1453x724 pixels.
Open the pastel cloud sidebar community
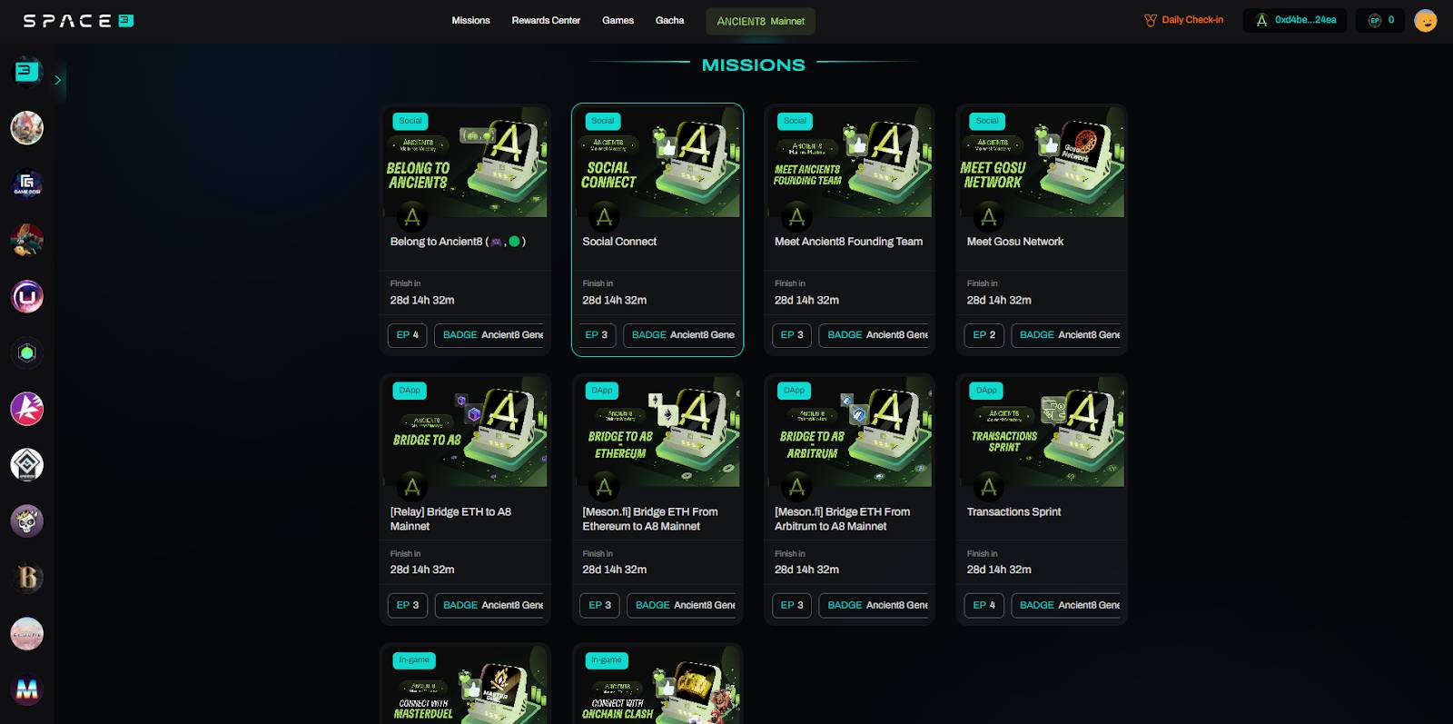27,634
